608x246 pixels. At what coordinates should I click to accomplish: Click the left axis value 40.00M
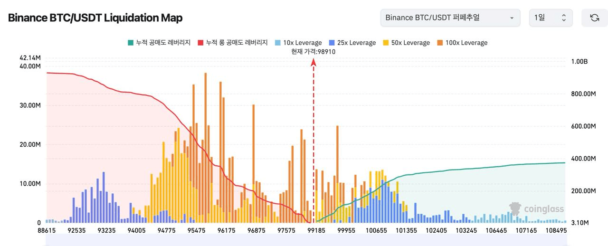(x=30, y=66)
